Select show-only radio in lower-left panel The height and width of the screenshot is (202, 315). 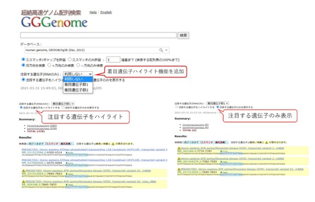click(x=63, y=107)
